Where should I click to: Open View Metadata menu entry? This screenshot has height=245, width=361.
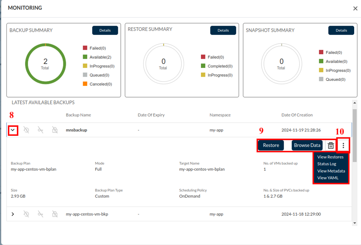[x=331, y=171]
